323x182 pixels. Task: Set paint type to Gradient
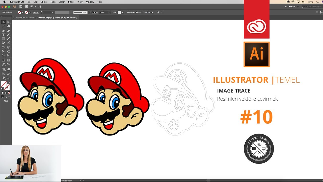pos(6,93)
